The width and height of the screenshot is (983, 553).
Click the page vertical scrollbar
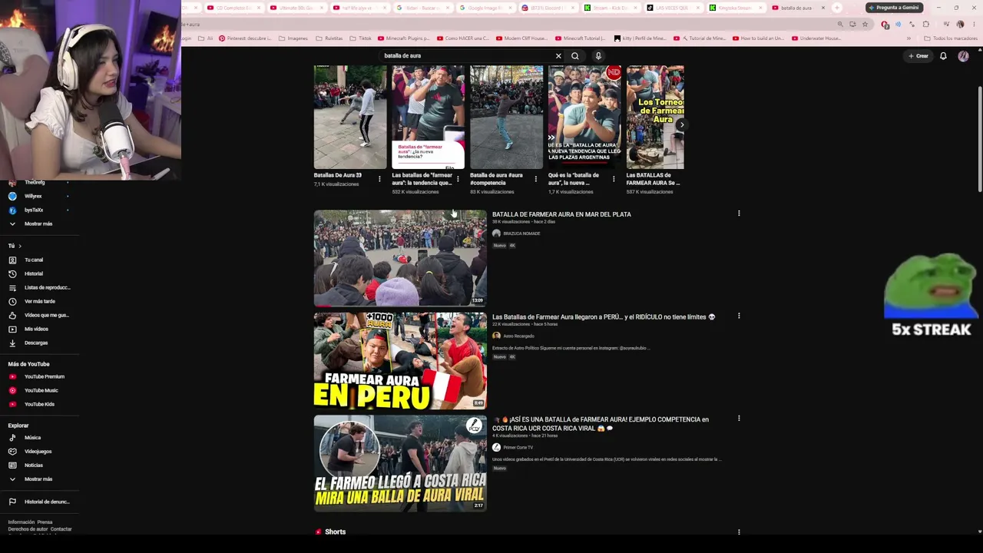coord(980,138)
